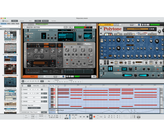
Task: Adjust the Fat 80s Bass channel level slider
Action: pyautogui.click(x=132, y=25)
